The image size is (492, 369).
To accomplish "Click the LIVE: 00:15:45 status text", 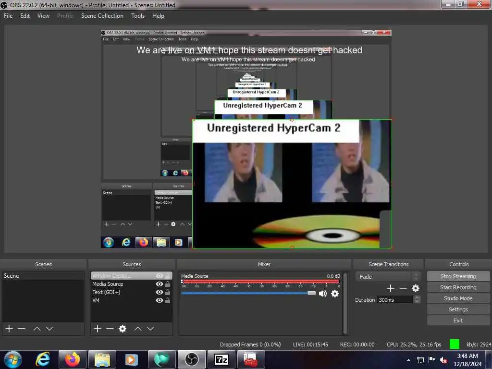I will pyautogui.click(x=310, y=344).
